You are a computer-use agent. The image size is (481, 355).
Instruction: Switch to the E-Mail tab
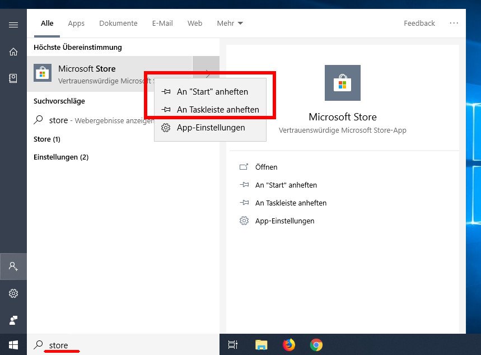(162, 23)
